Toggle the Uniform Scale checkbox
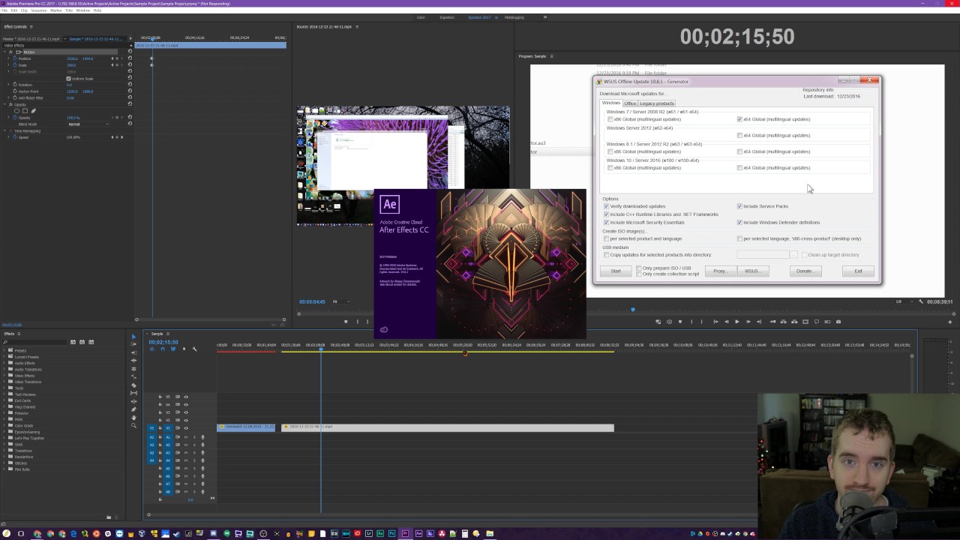This screenshot has width=960, height=540. point(68,79)
